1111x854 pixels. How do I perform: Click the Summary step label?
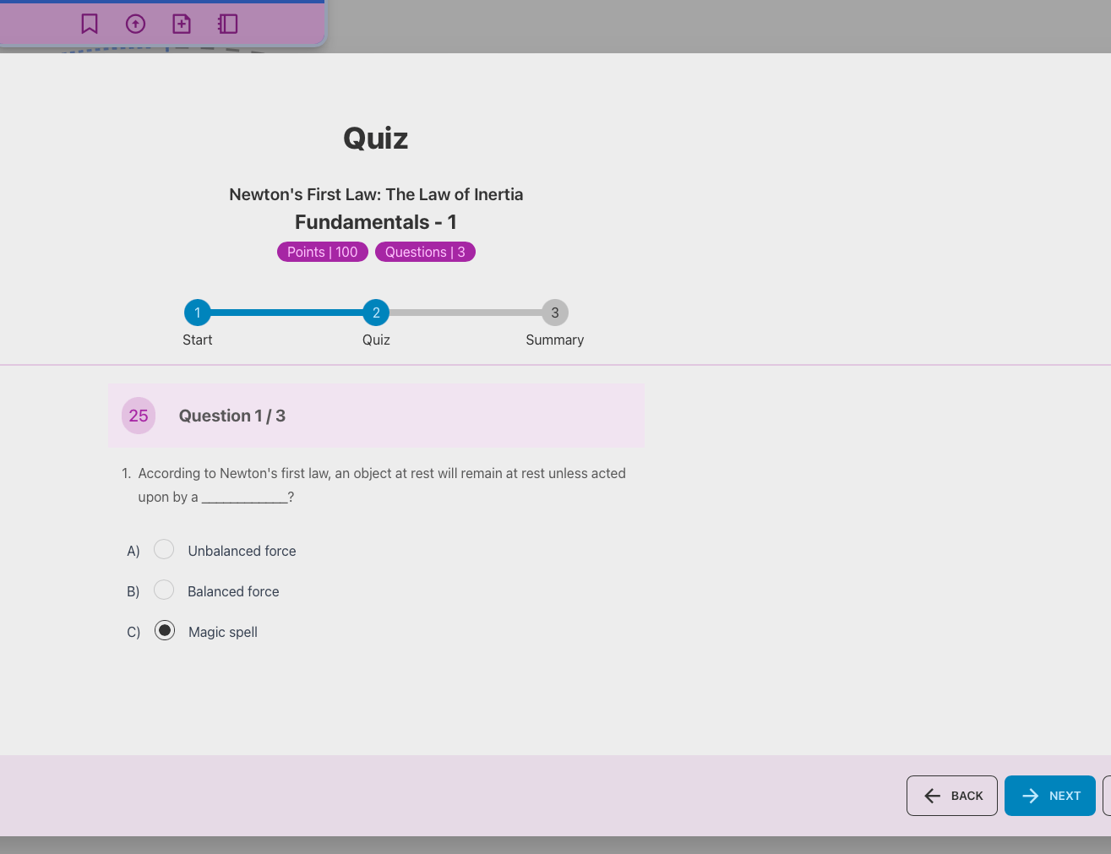pyautogui.click(x=554, y=340)
